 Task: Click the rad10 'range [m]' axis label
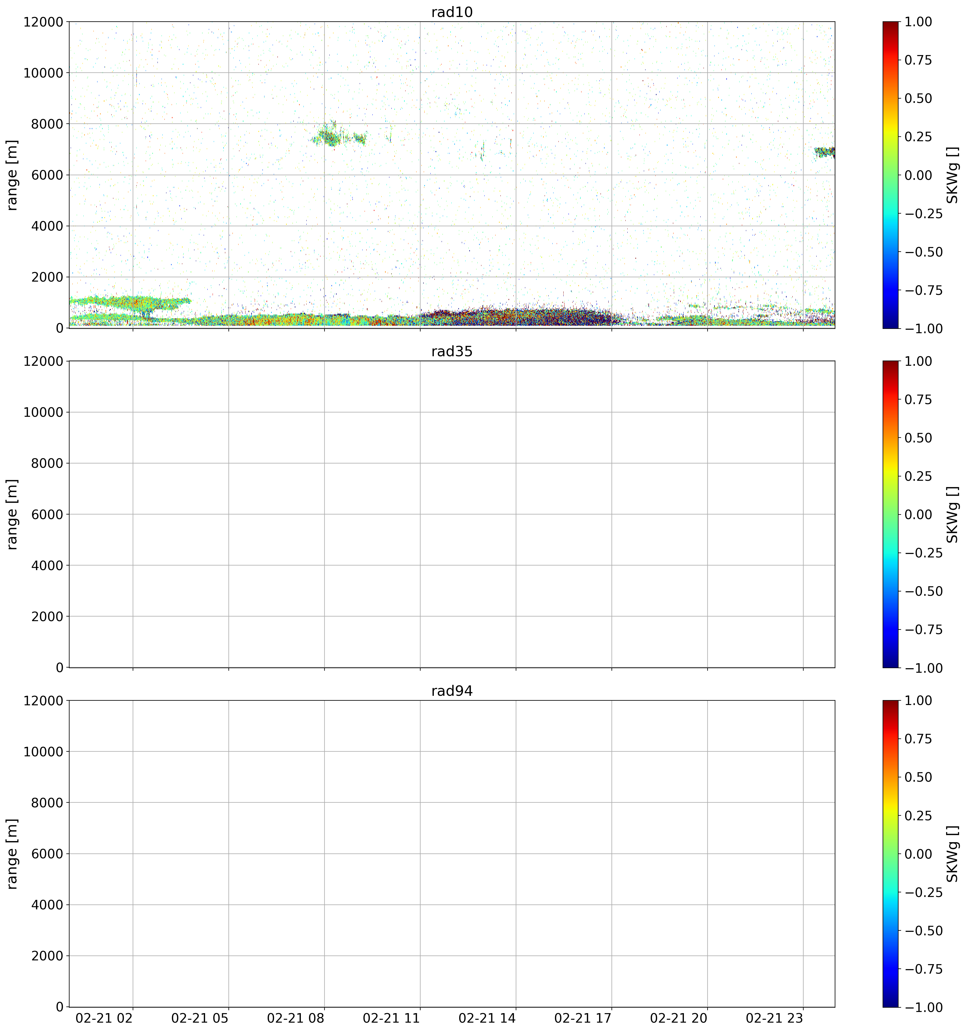pyautogui.click(x=12, y=175)
